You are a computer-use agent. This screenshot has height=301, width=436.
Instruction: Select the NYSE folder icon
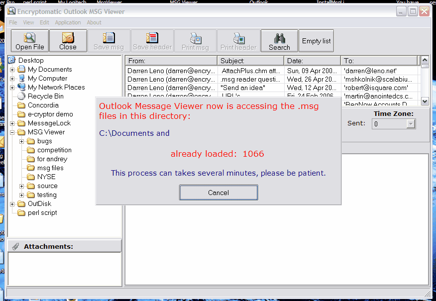(31, 177)
